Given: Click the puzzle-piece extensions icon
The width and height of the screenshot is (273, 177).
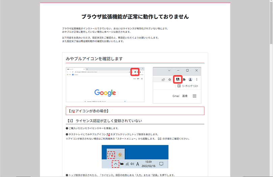Looking at the screenshot, I should [x=184, y=79].
